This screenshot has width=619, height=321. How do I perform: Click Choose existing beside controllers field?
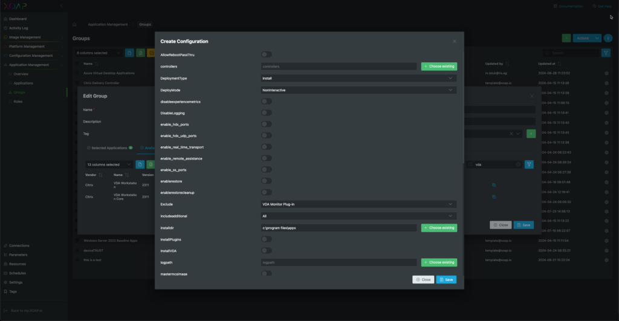[x=439, y=66]
